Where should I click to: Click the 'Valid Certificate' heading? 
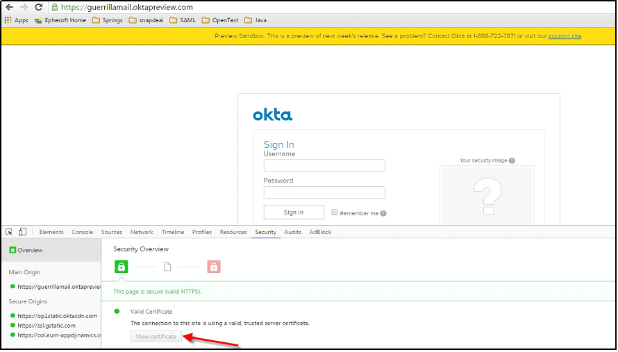151,312
